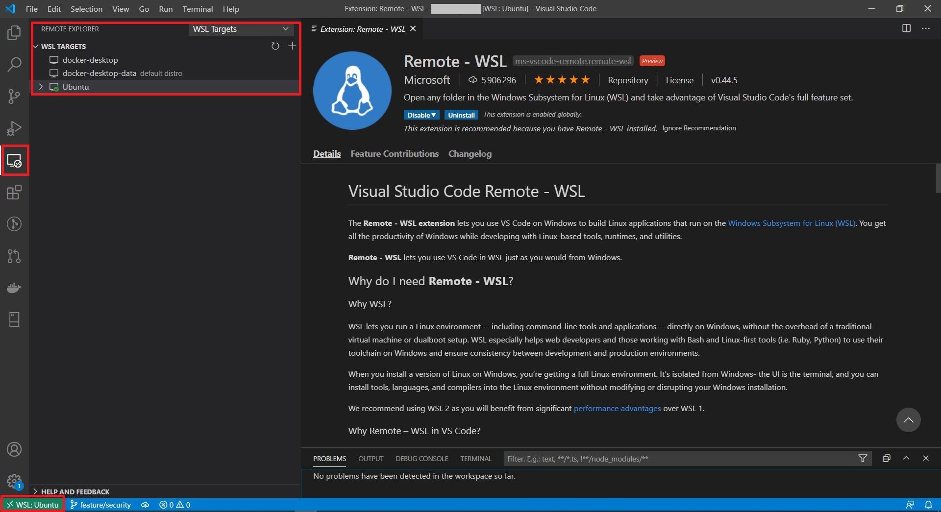This screenshot has width=941, height=512.
Task: Expand the Ubuntu target
Action: point(41,87)
